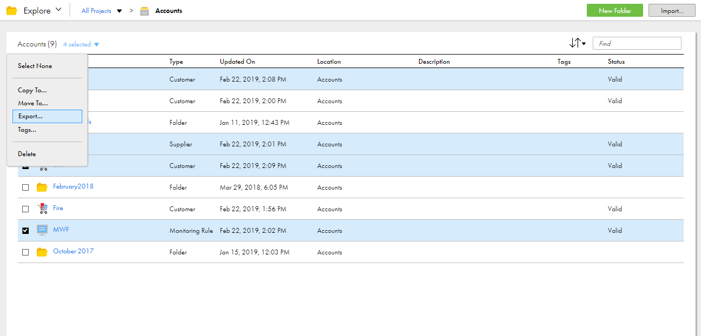Click the Import... button

tap(671, 10)
